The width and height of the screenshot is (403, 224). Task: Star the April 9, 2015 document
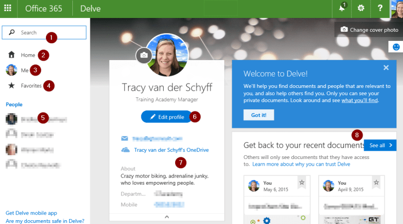375,182
